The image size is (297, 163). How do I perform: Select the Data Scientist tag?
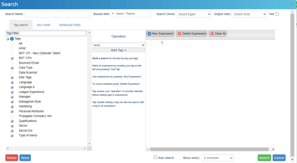tap(28, 72)
